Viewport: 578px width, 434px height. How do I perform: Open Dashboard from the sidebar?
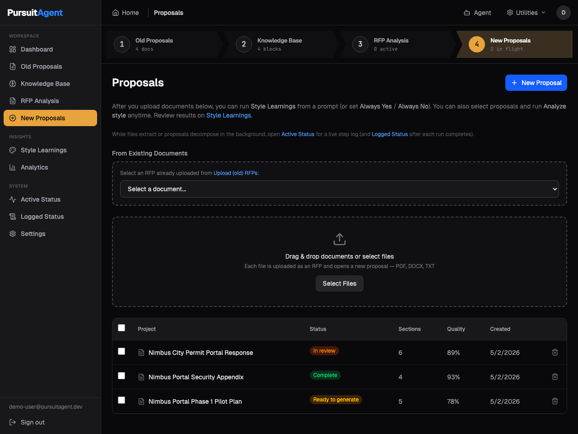(50, 49)
